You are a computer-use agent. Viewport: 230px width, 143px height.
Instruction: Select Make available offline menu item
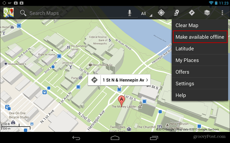coord(200,37)
